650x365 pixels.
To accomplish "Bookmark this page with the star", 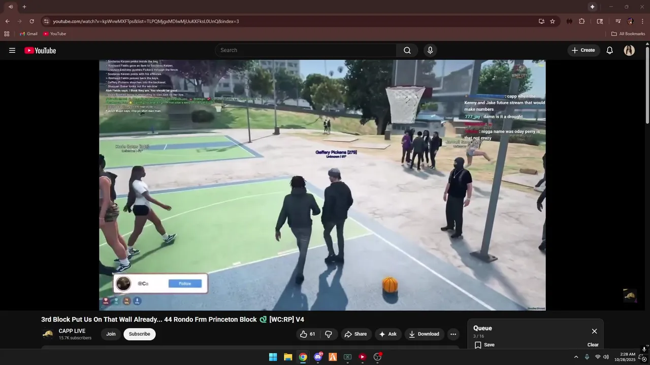I will (x=552, y=21).
